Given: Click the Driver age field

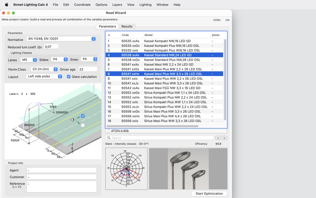Looking at the screenshot, I should [88, 69].
